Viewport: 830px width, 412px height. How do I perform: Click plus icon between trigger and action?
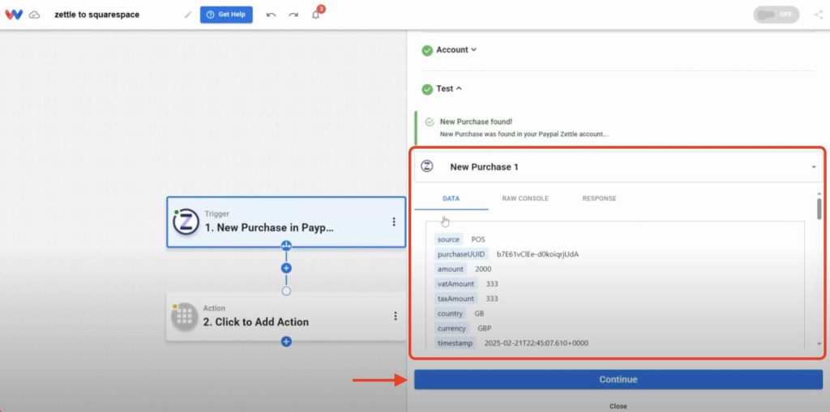tap(286, 268)
